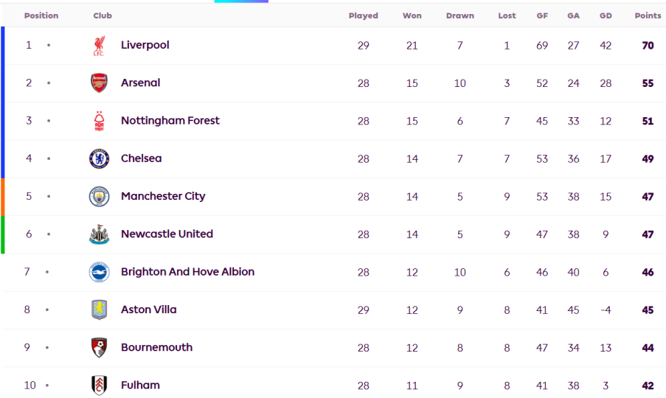
Task: Click the Chelsea club badge
Action: (x=99, y=158)
